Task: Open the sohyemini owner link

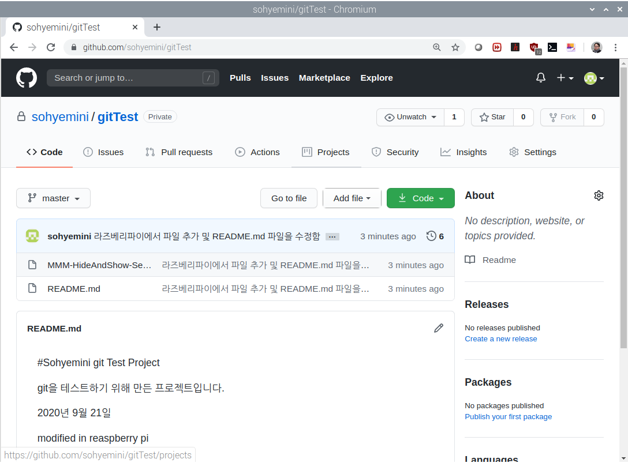Action: coord(60,117)
